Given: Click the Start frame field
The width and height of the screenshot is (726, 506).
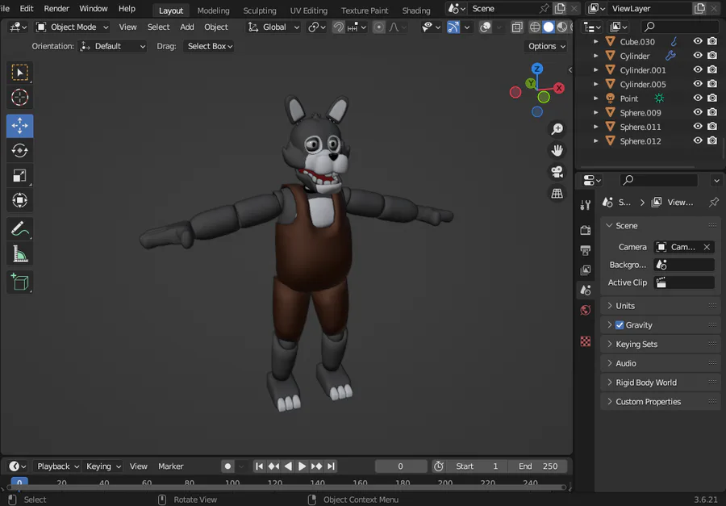Looking at the screenshot, I should [477, 466].
